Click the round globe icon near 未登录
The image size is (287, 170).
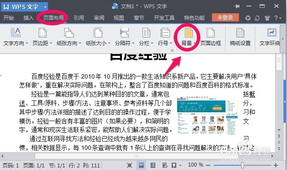pyautogui.click(x=248, y=18)
